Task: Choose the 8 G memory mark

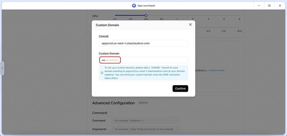Action: point(224,31)
